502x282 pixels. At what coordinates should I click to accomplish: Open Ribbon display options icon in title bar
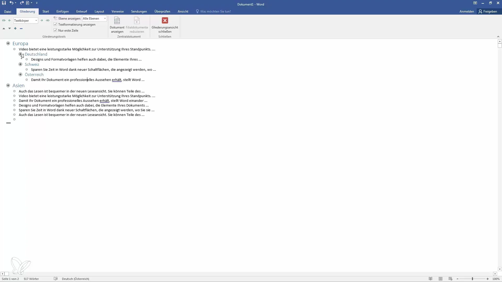475,3
